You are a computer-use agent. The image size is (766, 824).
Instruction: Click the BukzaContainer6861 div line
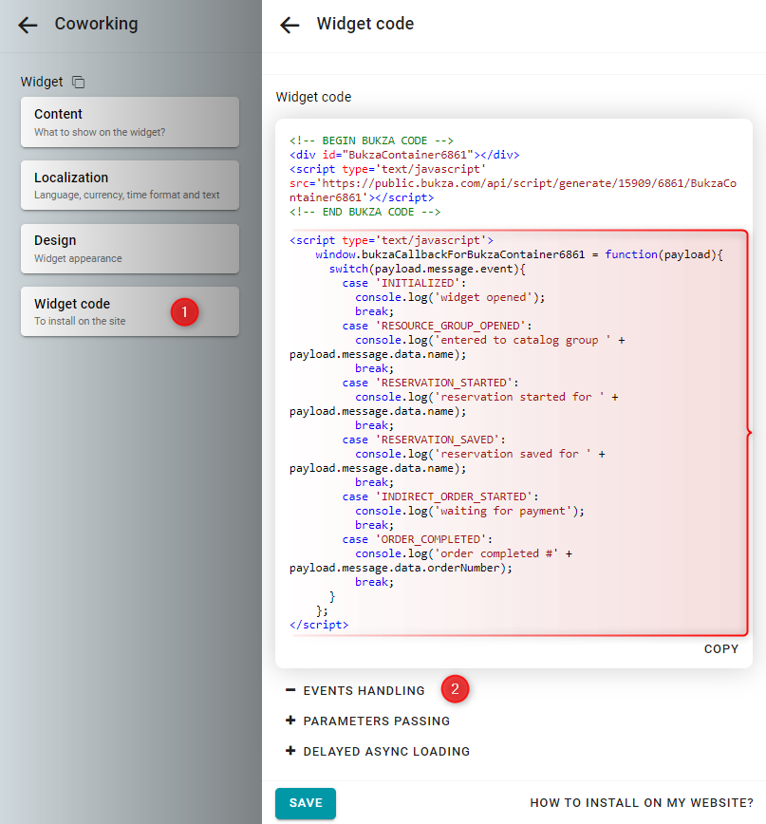404,155
